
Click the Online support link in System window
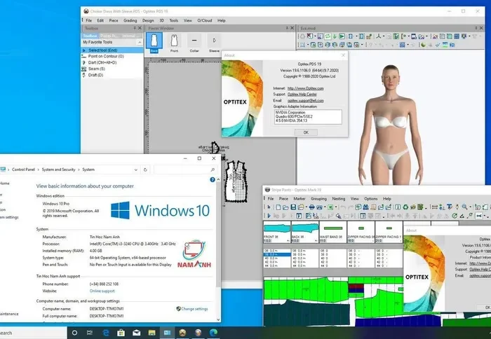(102, 291)
